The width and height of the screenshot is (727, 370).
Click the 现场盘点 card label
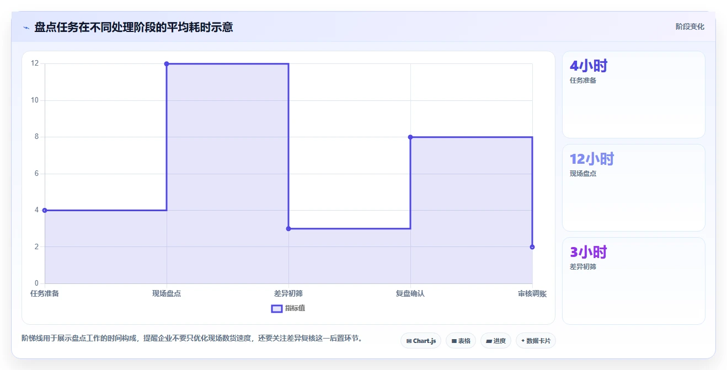583,174
